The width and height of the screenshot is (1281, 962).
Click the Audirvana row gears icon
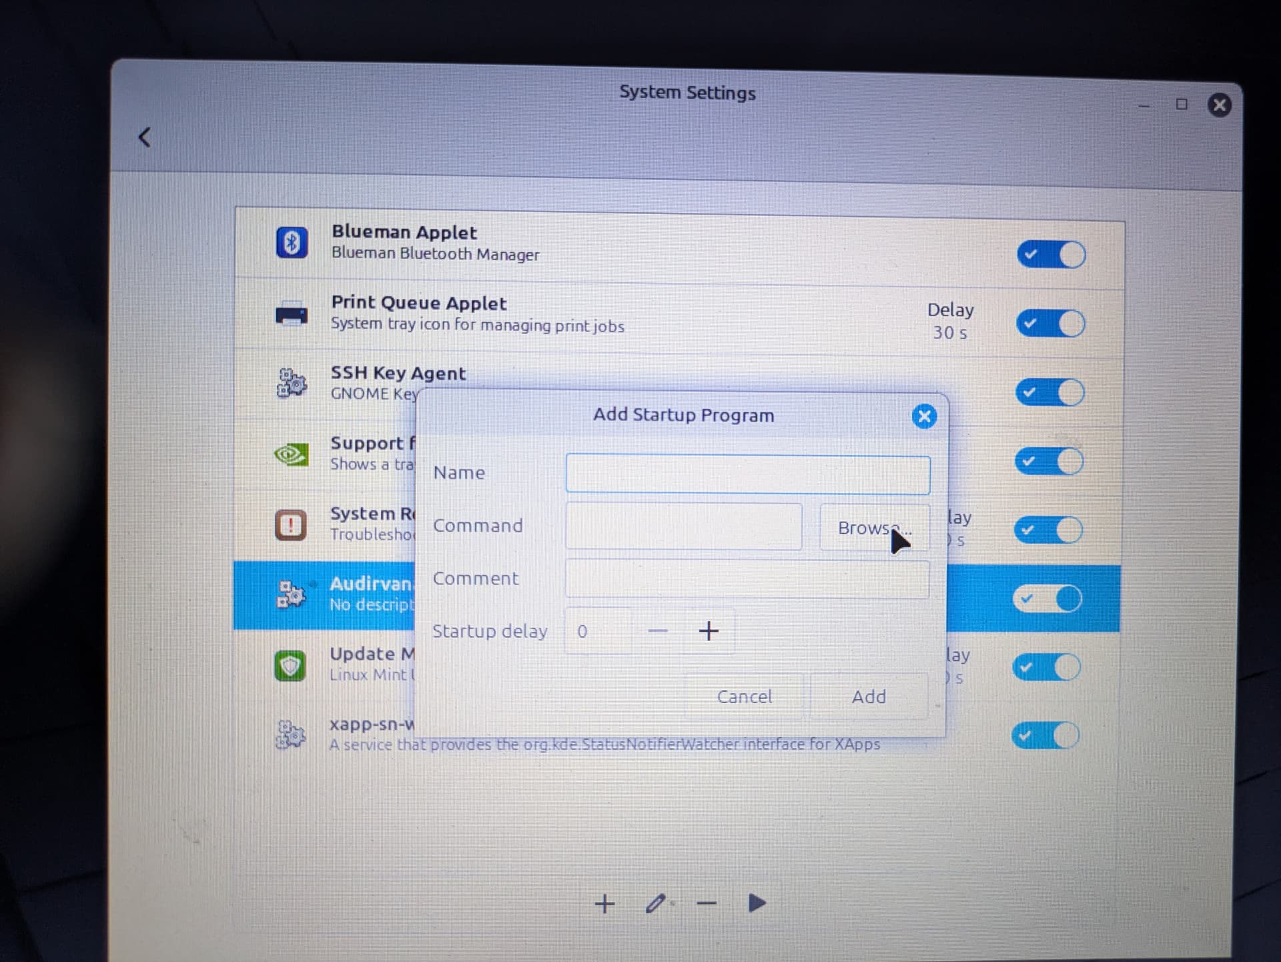pos(291,593)
